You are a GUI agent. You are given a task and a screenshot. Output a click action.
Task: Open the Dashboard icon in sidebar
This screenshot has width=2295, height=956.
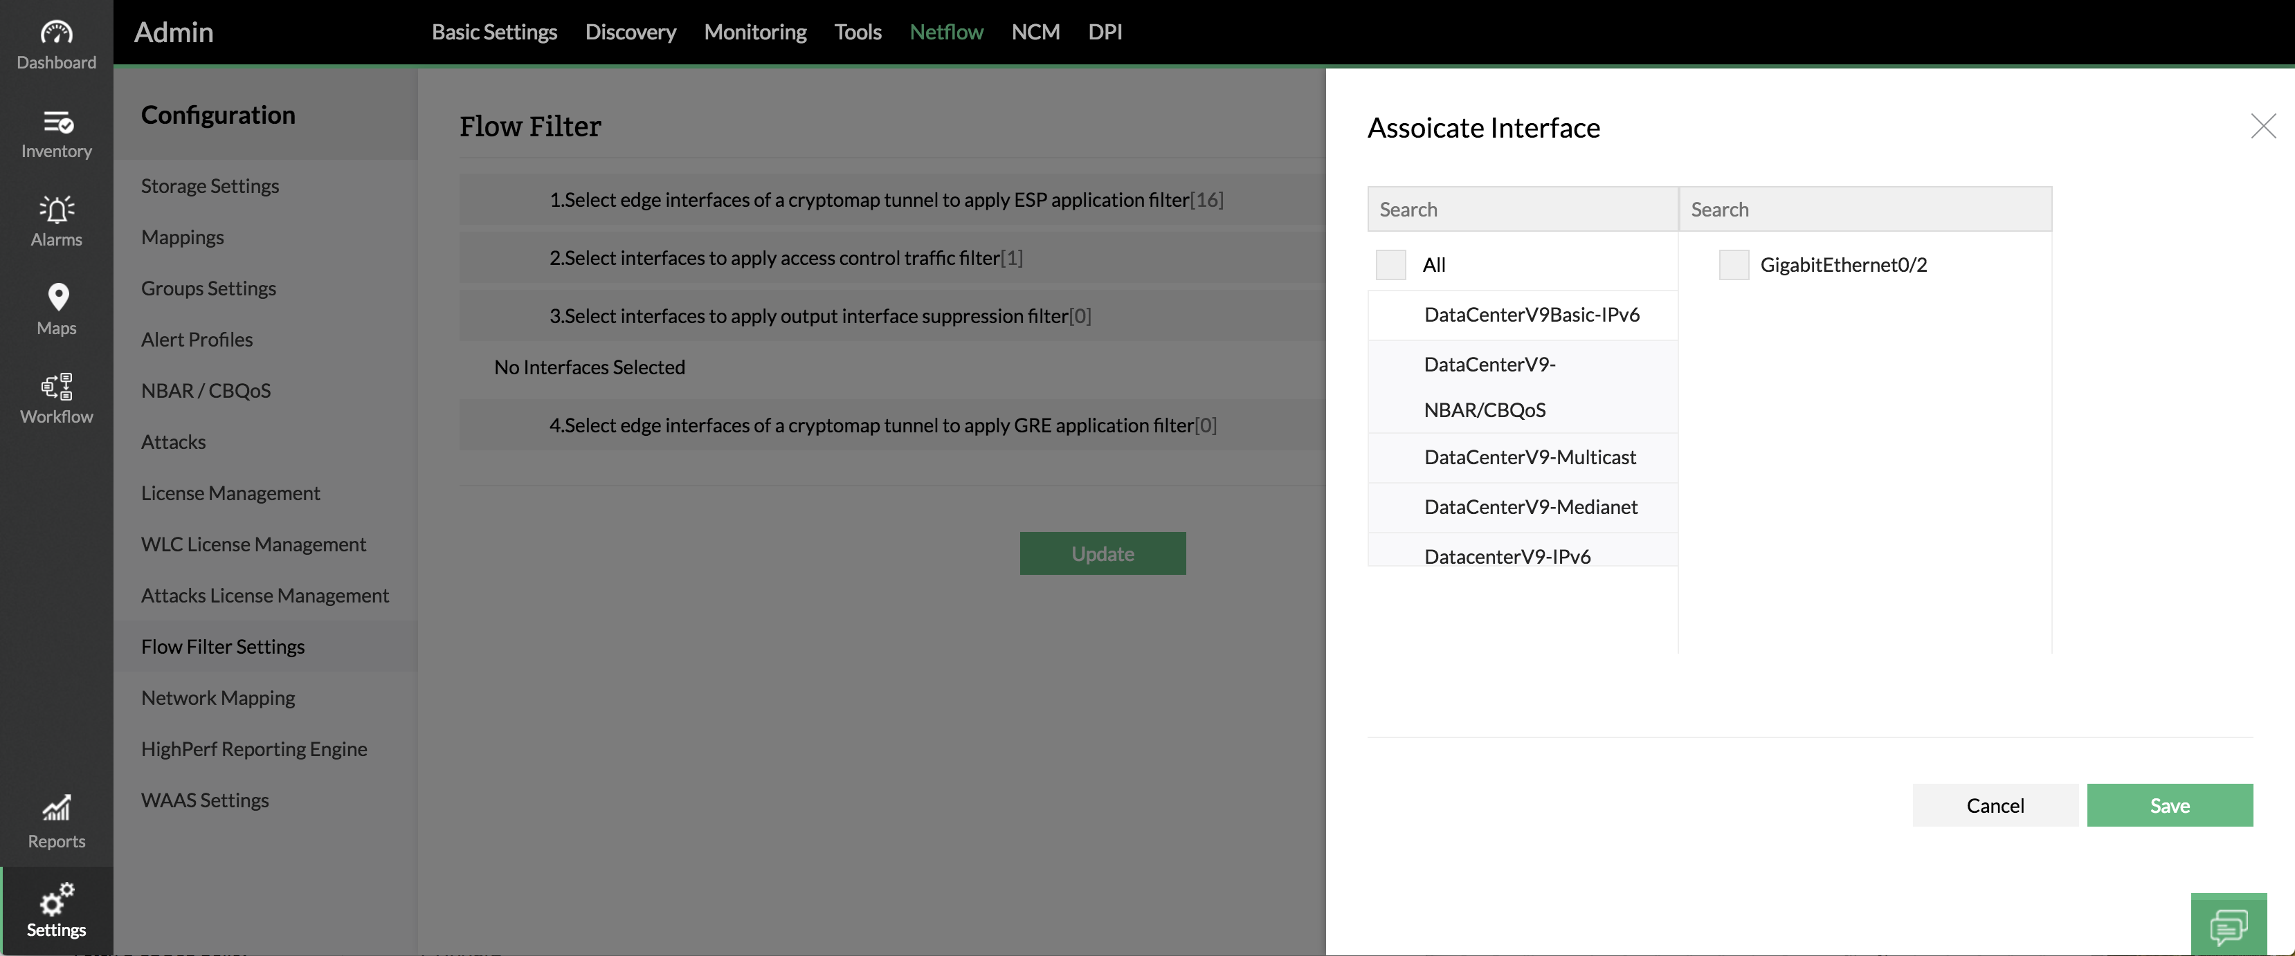click(56, 33)
